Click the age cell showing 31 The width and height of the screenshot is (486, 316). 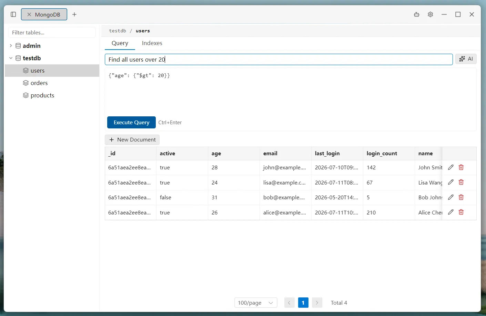(234, 198)
